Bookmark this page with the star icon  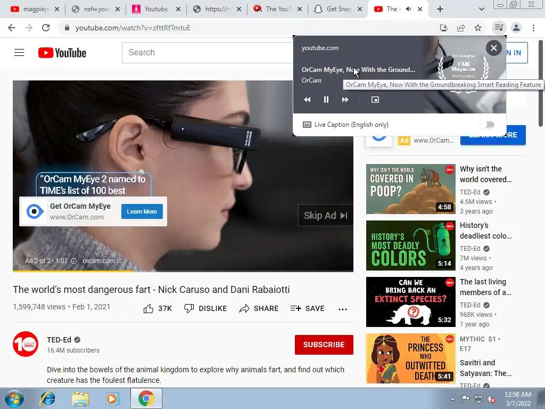click(478, 28)
